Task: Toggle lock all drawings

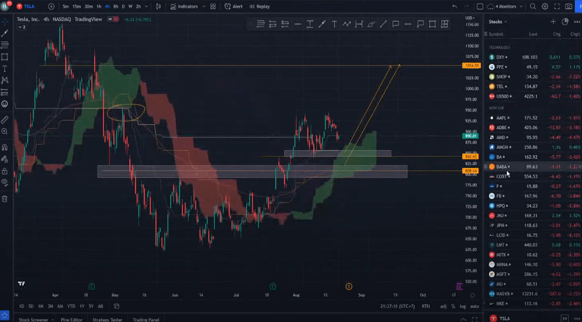Action: click(x=5, y=171)
